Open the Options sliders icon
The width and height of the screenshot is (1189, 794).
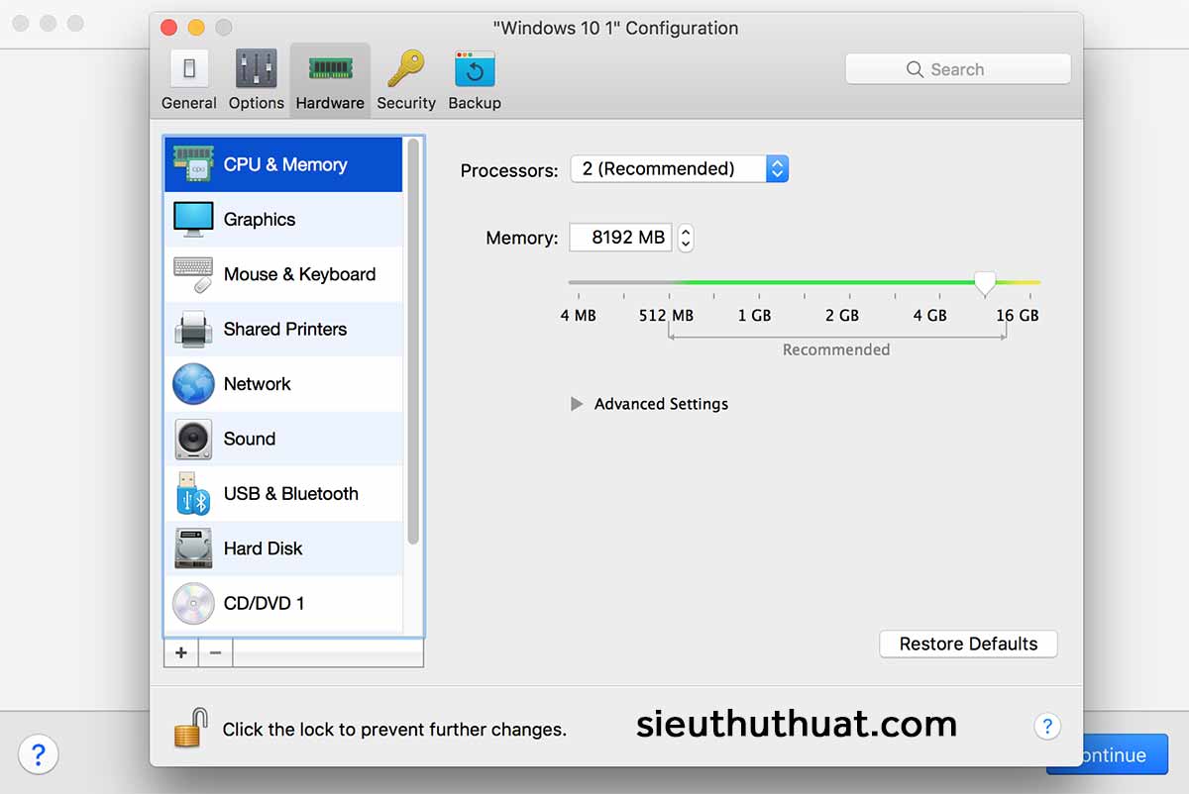[x=256, y=68]
